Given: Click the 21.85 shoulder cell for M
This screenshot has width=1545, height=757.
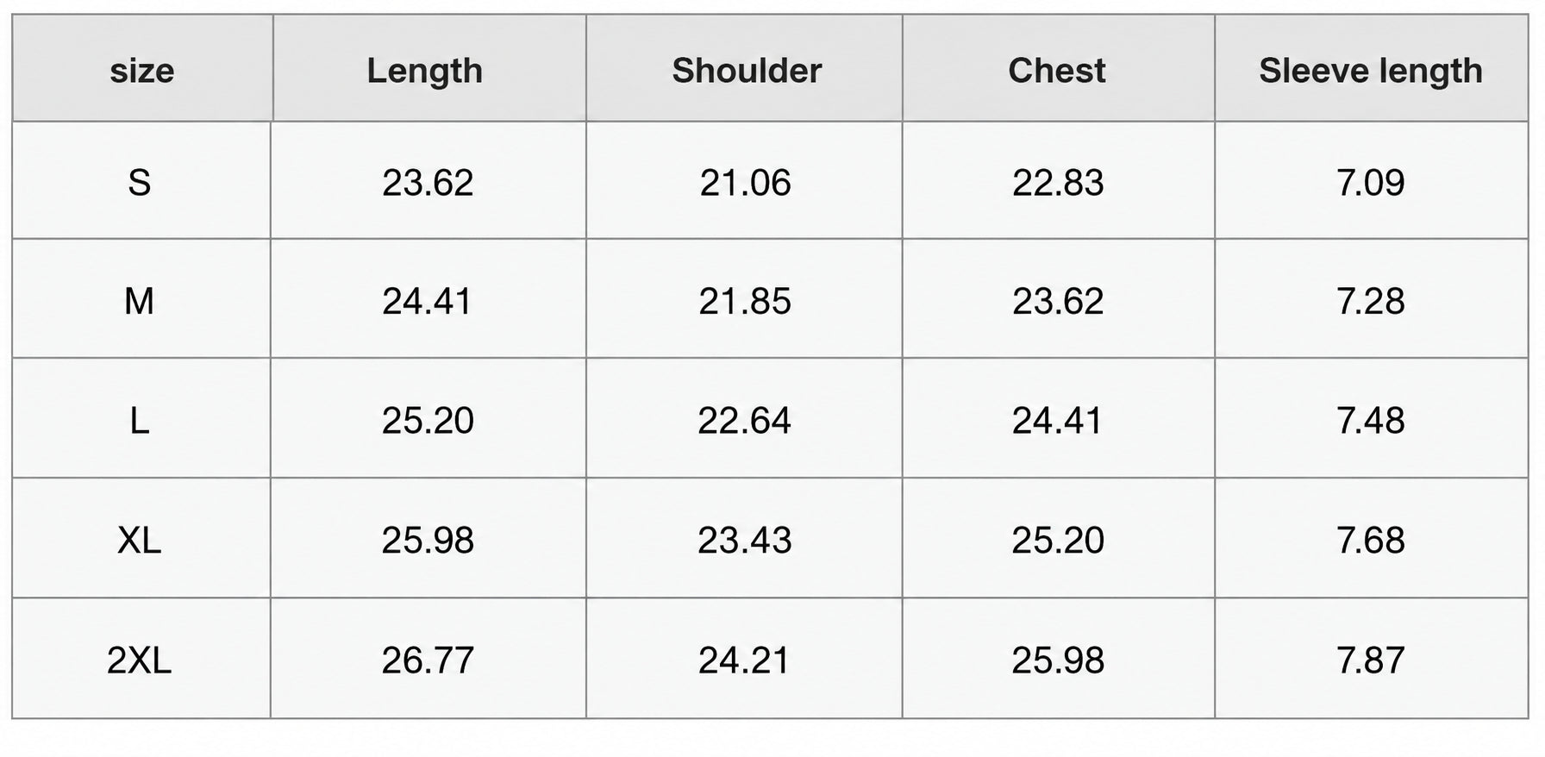Looking at the screenshot, I should pyautogui.click(x=744, y=299).
